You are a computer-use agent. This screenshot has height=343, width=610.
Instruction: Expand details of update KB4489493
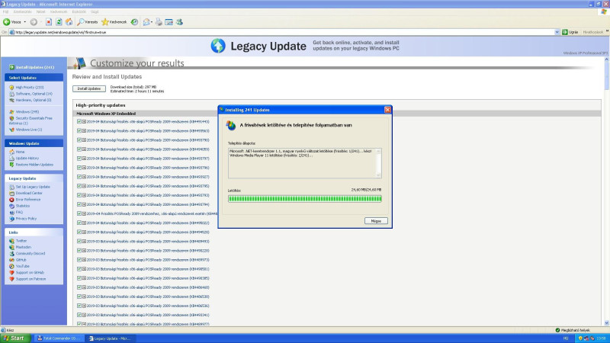tap(84, 241)
